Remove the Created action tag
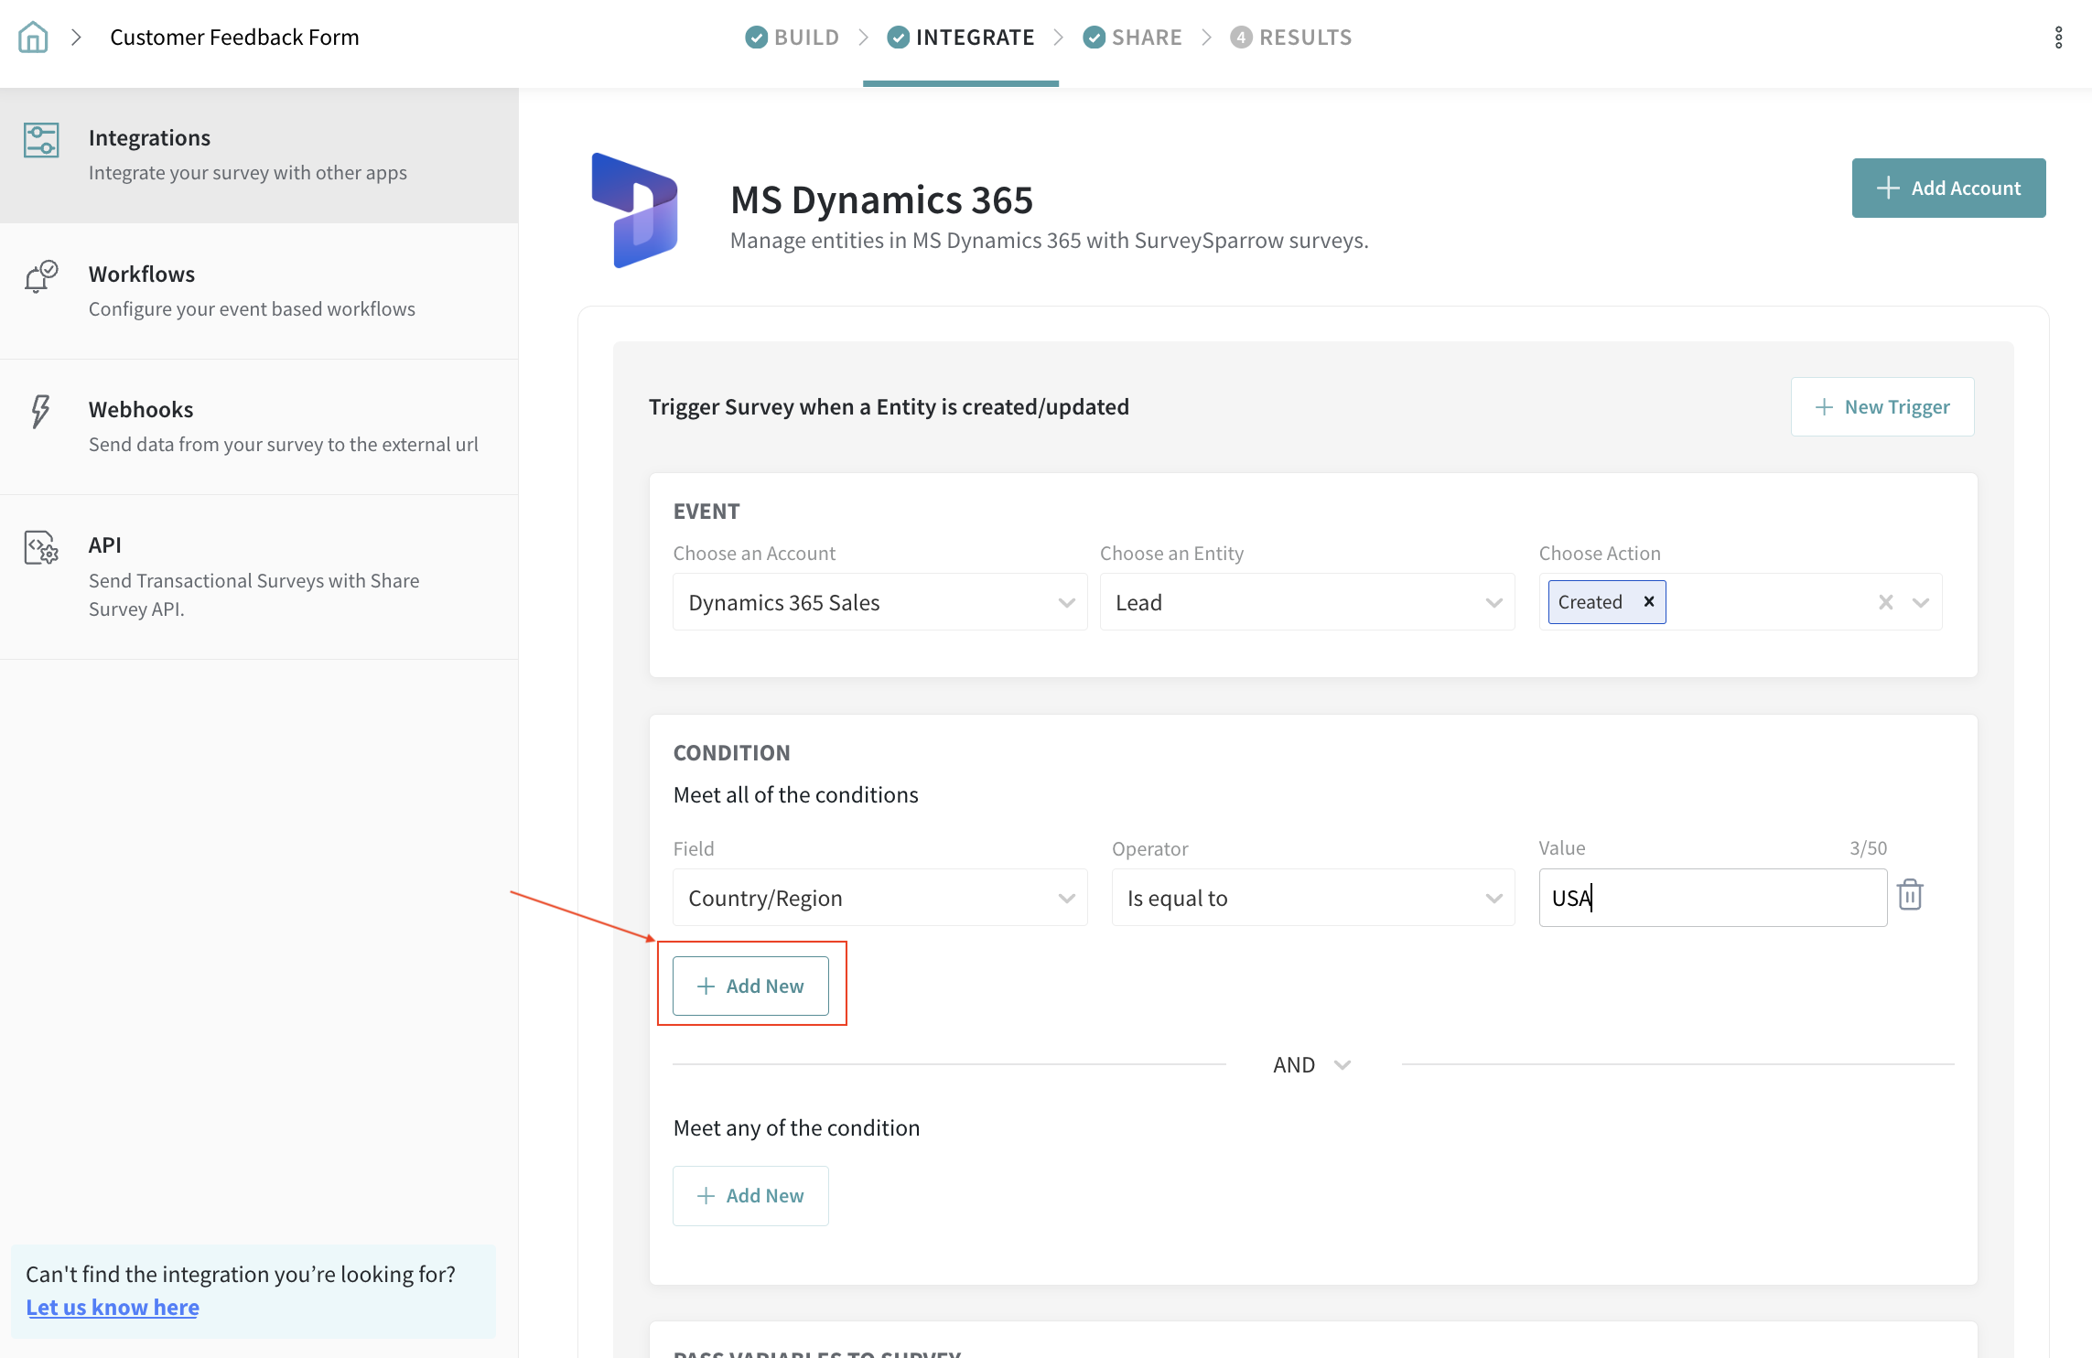Image resolution: width=2092 pixels, height=1358 pixels. click(x=1649, y=601)
